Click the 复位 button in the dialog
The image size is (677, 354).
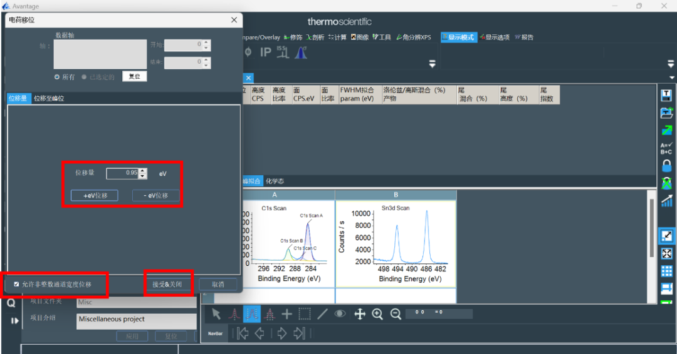click(134, 76)
